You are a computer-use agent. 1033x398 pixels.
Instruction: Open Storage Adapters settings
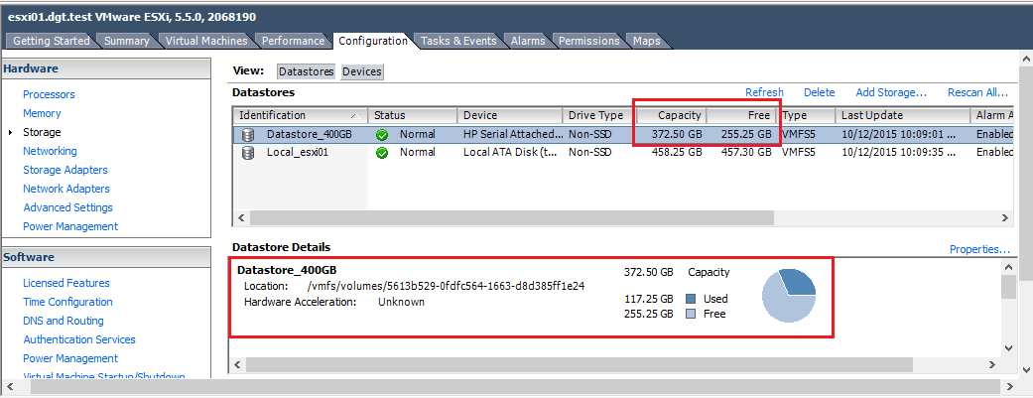pyautogui.click(x=65, y=170)
